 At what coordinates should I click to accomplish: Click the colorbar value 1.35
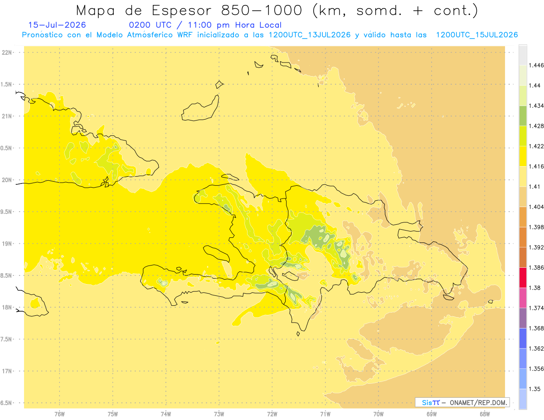pos(534,389)
